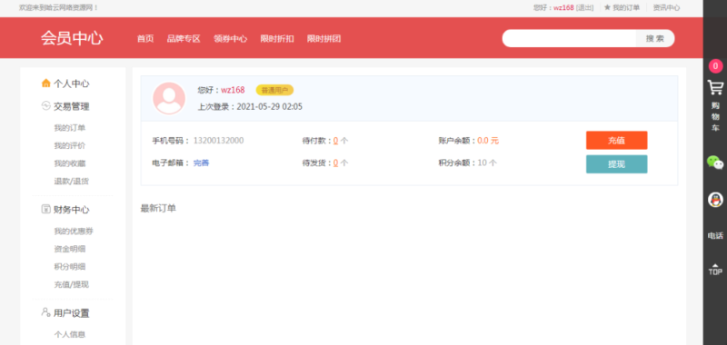
Task: Click the user avatar picture
Action: pyautogui.click(x=169, y=98)
